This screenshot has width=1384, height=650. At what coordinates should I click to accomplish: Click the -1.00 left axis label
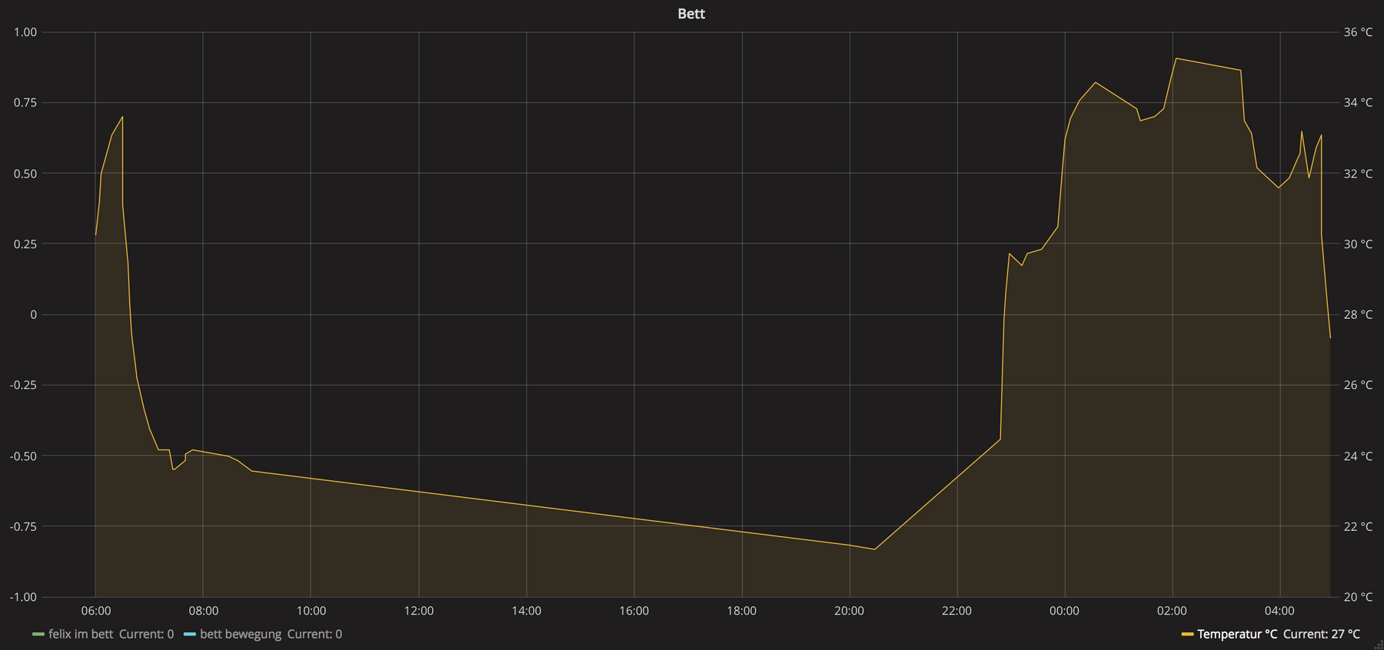(24, 597)
